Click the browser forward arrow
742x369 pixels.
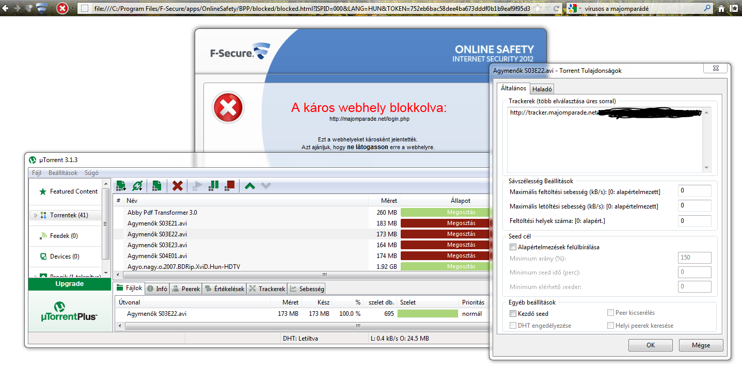coord(18,8)
